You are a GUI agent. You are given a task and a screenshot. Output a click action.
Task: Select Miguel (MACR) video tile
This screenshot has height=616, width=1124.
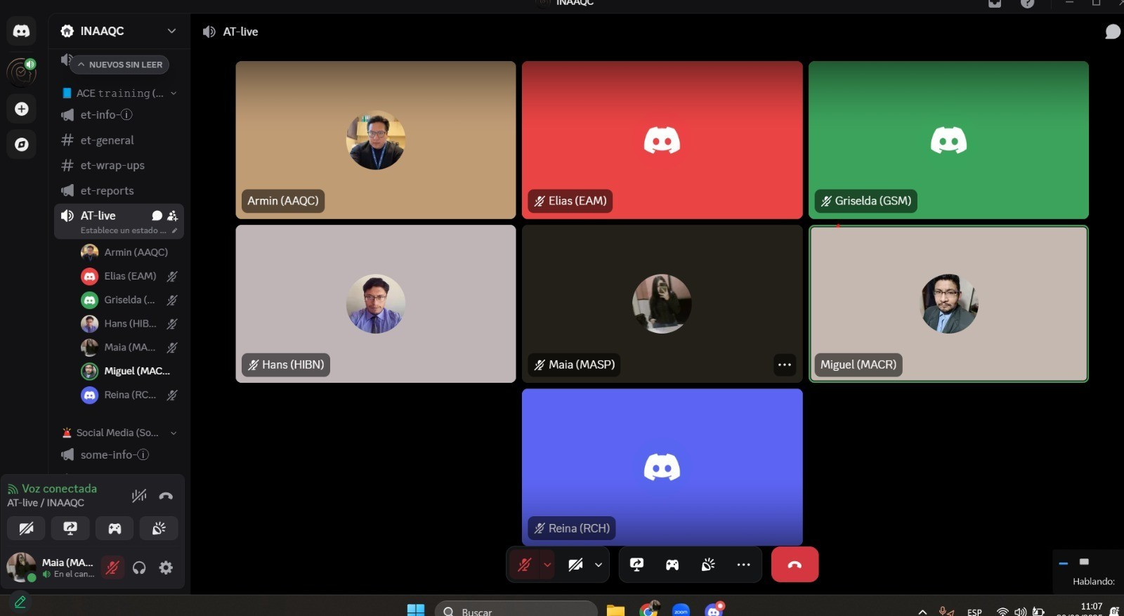point(948,303)
